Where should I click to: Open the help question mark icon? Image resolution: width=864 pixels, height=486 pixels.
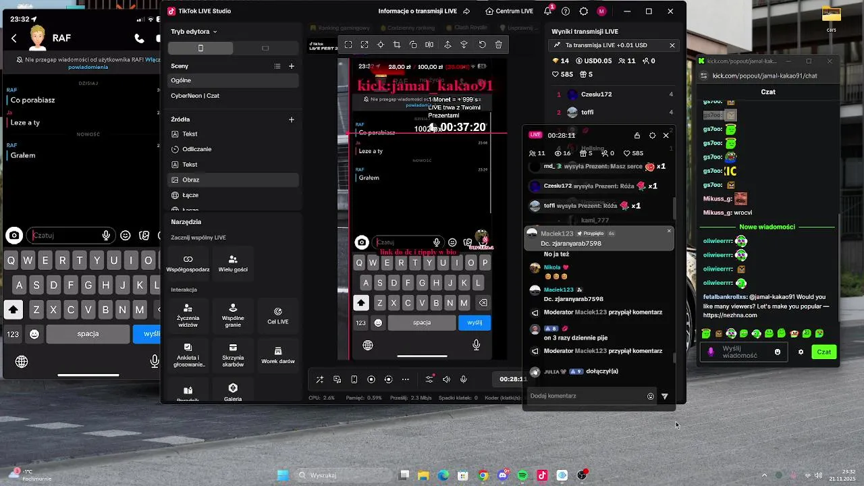(566, 11)
